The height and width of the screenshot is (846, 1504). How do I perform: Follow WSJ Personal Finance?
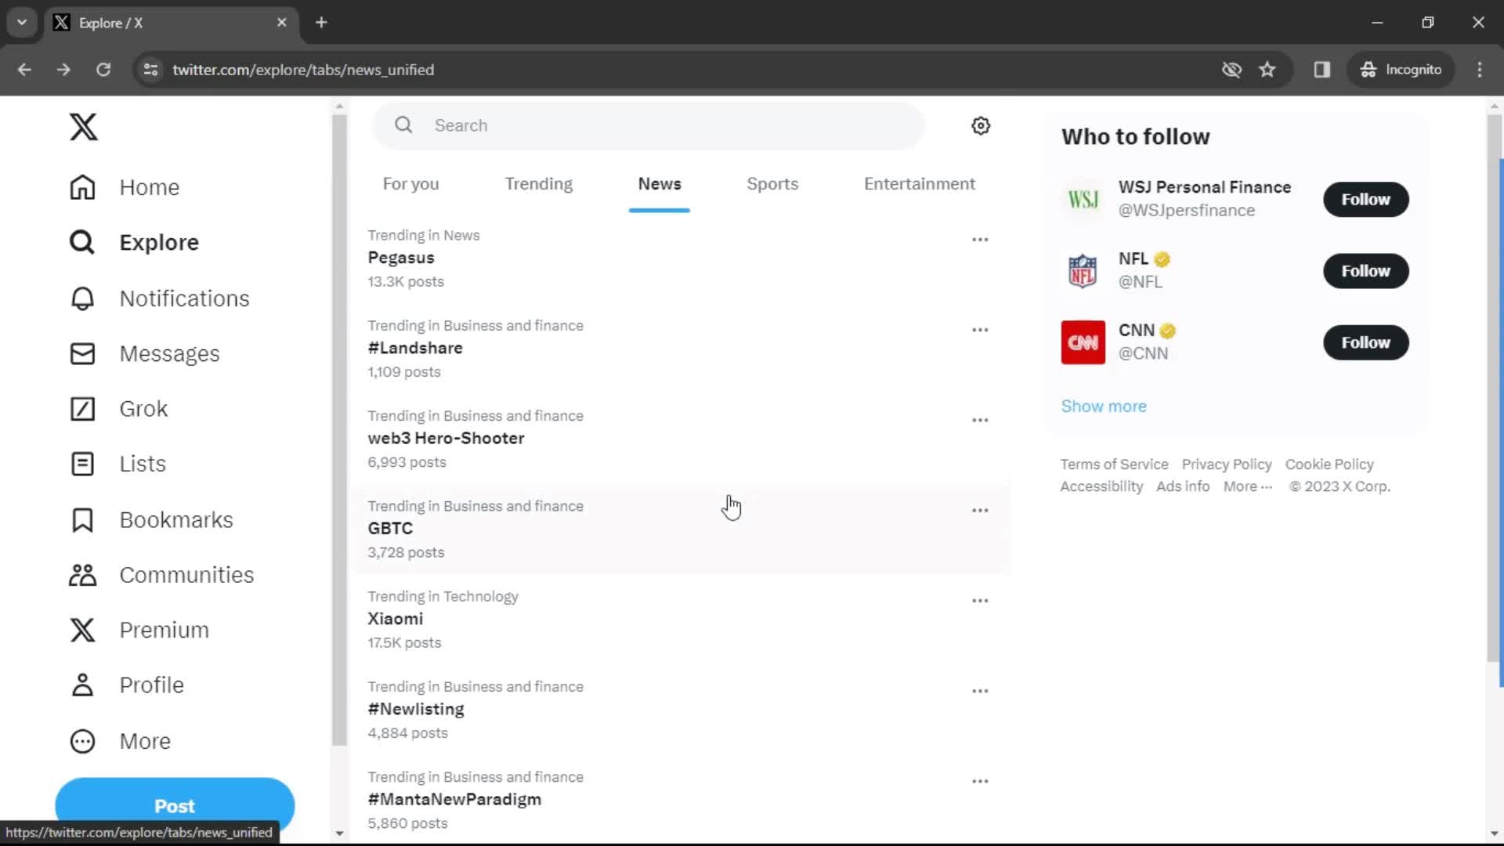(x=1365, y=200)
